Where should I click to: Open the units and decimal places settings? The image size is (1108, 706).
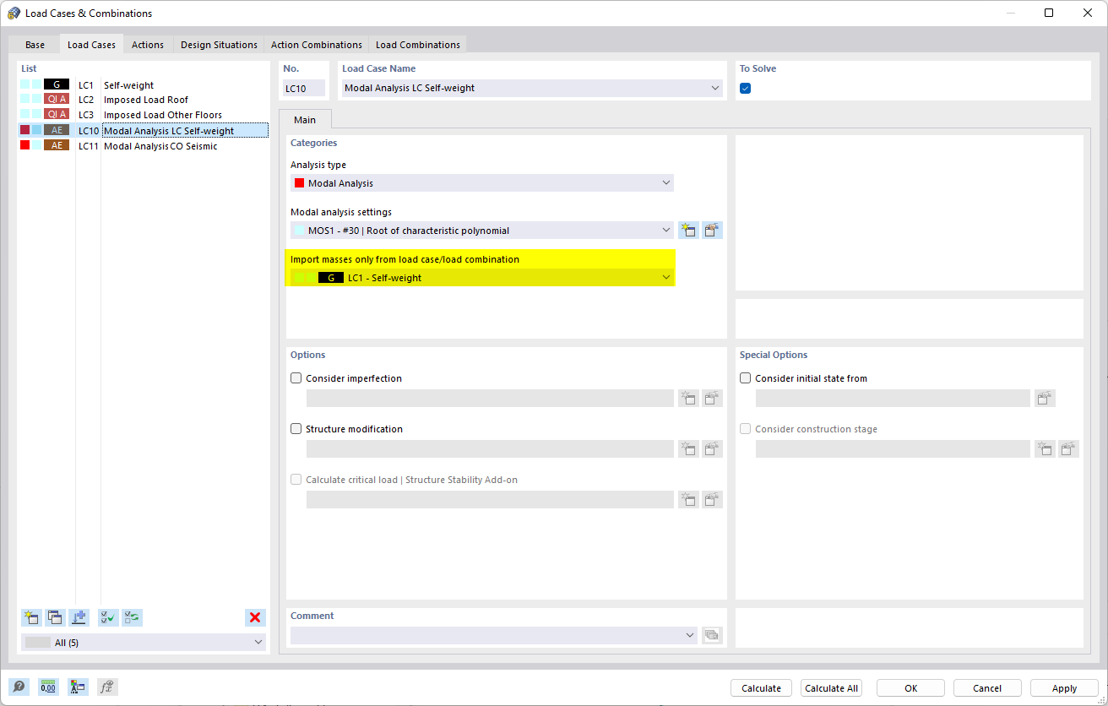tap(48, 687)
